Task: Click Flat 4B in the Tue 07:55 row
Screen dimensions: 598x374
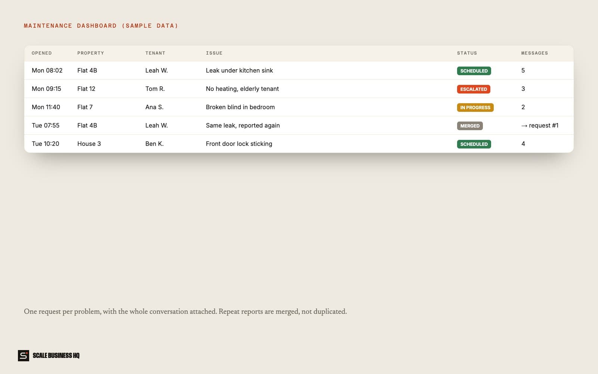Action: 87,125
